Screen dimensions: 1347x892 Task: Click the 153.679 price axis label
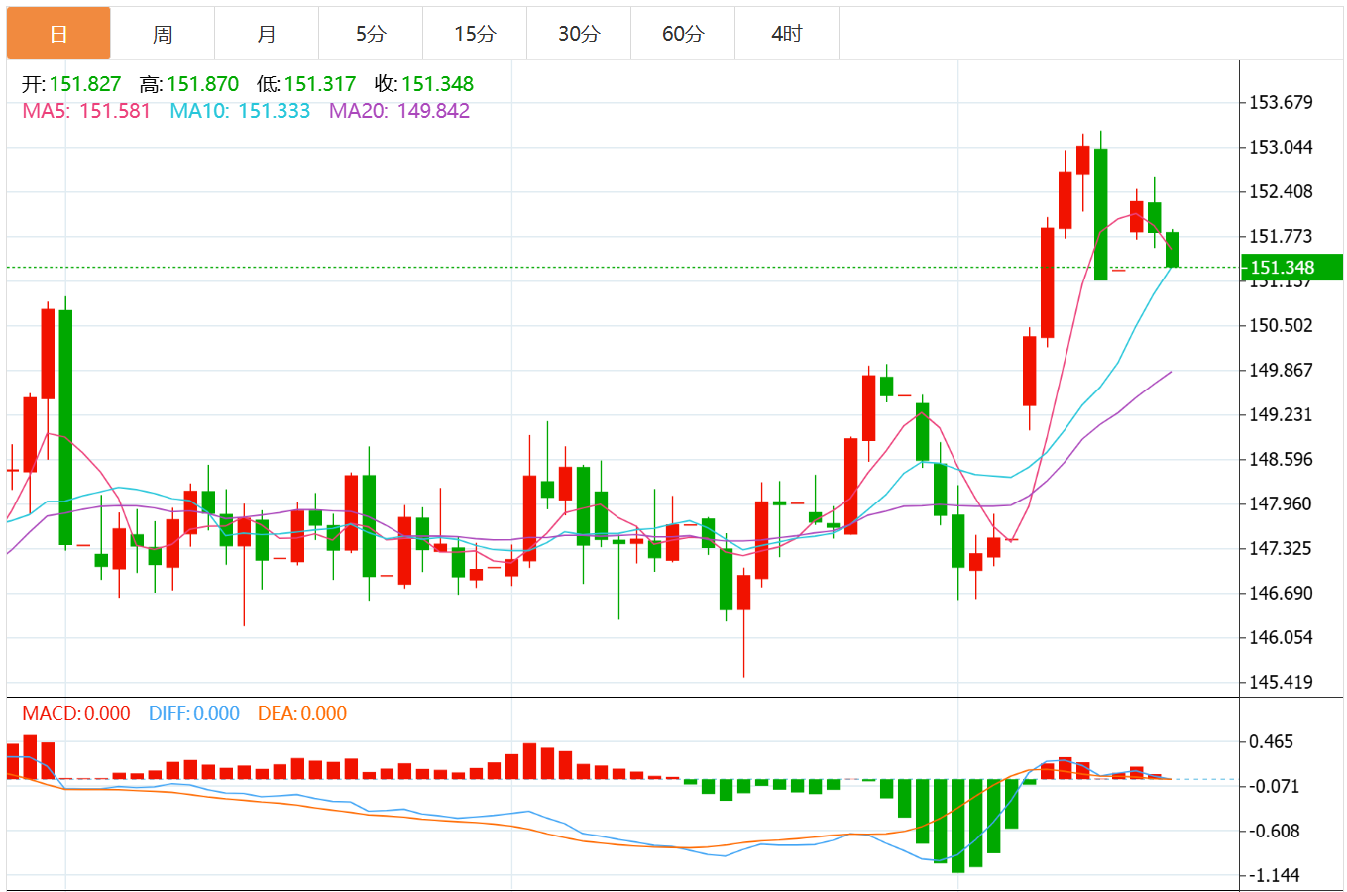coord(1281,102)
